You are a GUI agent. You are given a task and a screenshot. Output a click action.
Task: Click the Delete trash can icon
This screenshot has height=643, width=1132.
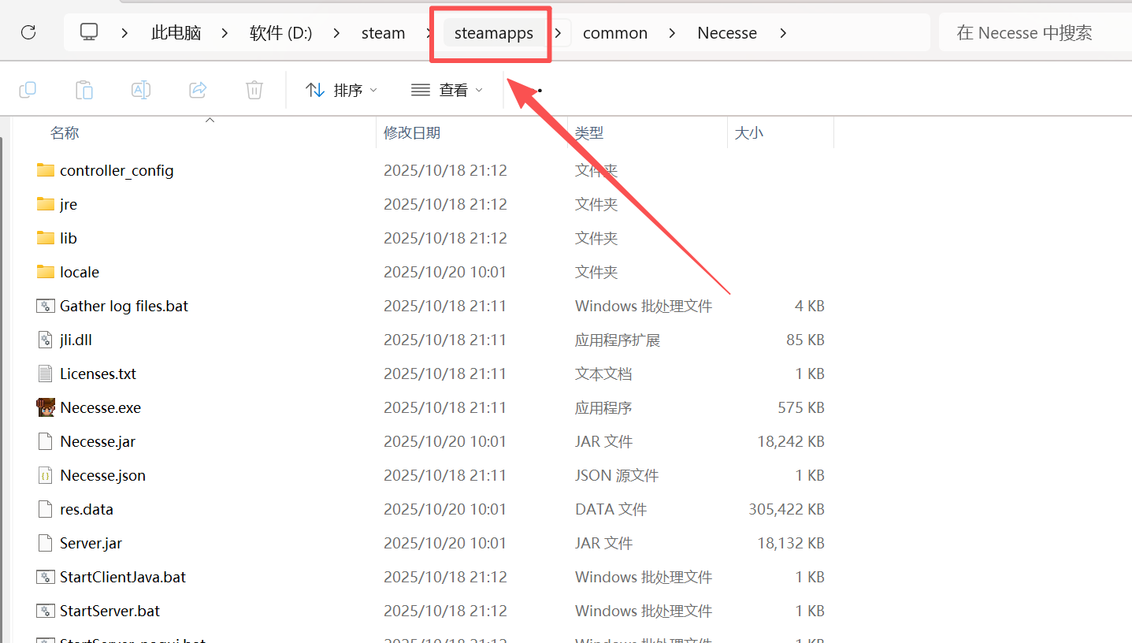[x=254, y=90]
